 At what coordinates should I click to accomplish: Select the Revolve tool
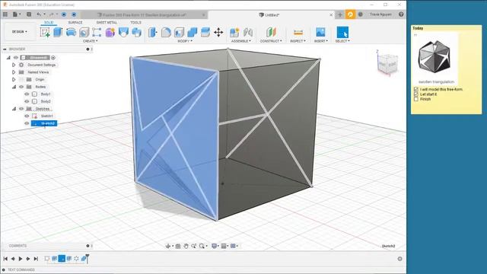[71, 32]
